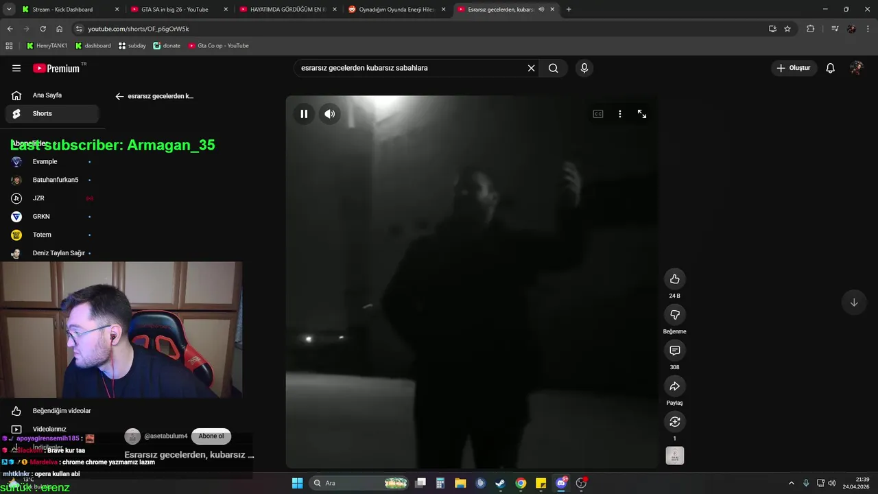The width and height of the screenshot is (878, 494).
Task: Like the Short with thumbs up
Action: pos(675,279)
